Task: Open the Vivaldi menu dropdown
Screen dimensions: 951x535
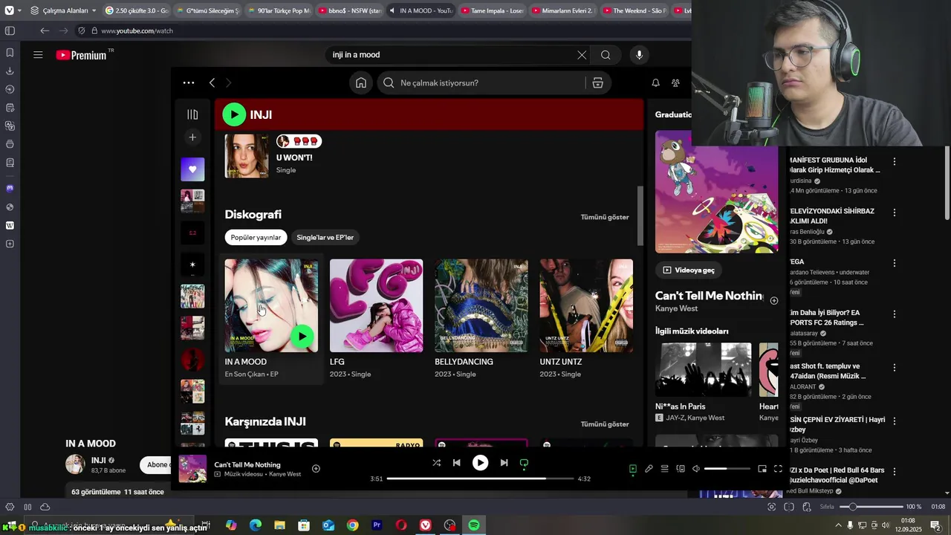Action: (13, 10)
